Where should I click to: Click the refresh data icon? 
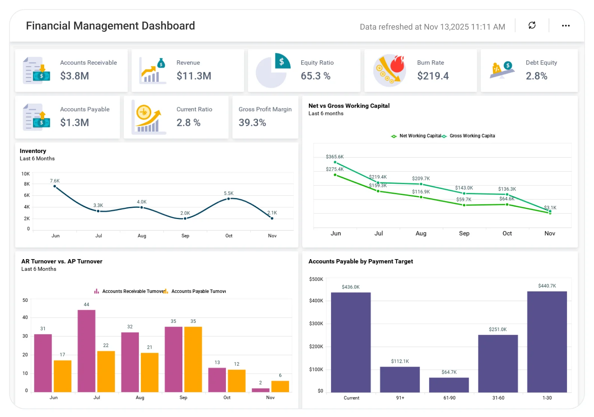[532, 25]
